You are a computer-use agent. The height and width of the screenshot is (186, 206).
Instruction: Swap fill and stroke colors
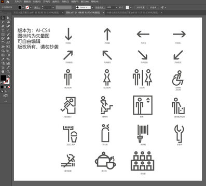click(x=9, y=76)
